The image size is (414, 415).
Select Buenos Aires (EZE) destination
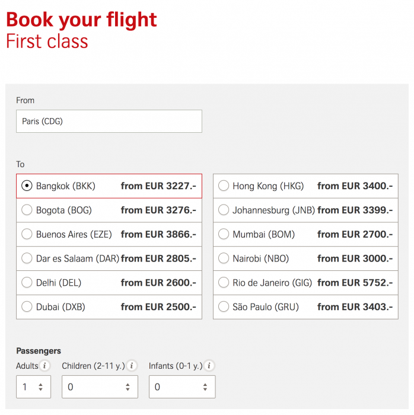pyautogui.click(x=27, y=234)
